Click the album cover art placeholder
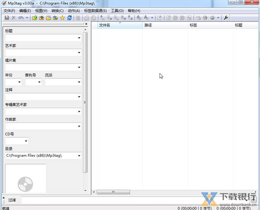 (26, 179)
